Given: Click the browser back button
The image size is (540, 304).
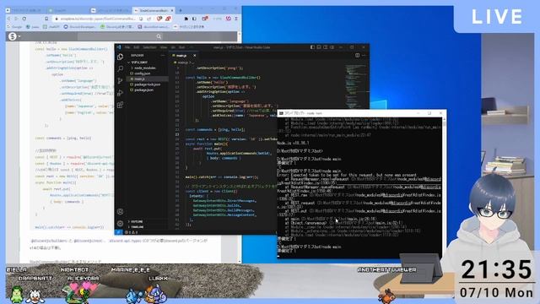Looking at the screenshot, I should point(8,19).
